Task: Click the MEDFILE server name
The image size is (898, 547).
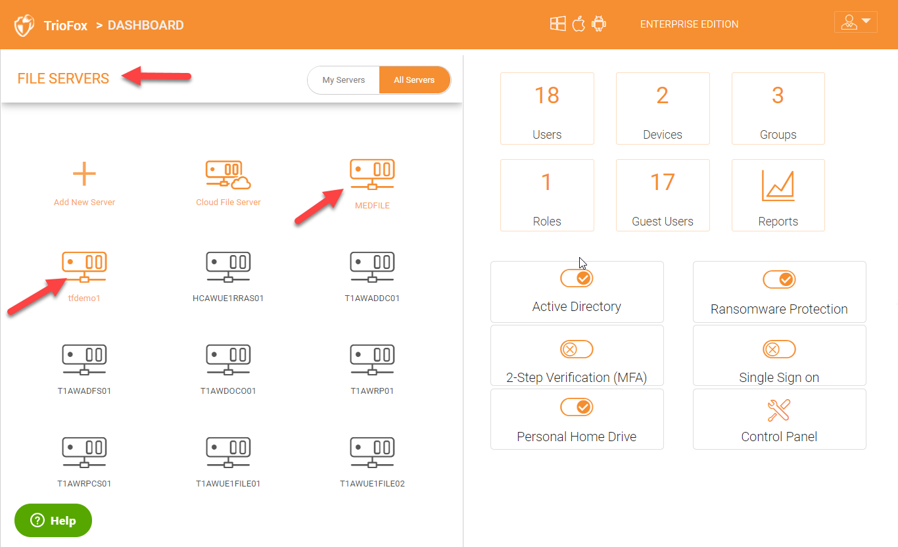Action: pyautogui.click(x=372, y=206)
